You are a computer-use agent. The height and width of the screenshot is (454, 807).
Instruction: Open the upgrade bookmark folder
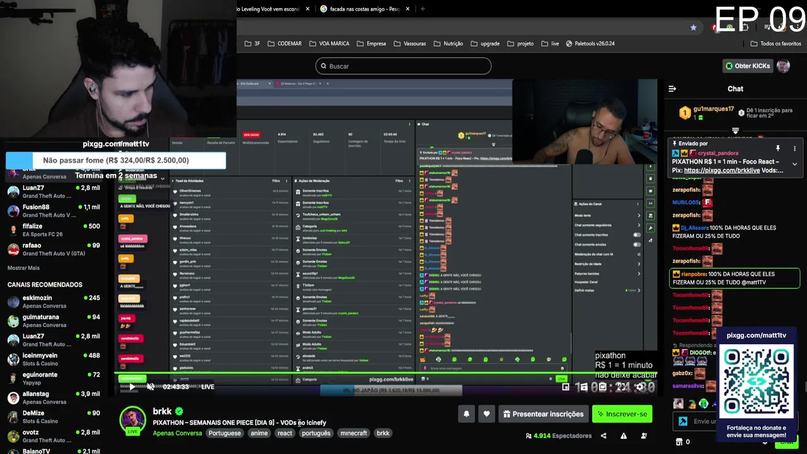pyautogui.click(x=485, y=44)
